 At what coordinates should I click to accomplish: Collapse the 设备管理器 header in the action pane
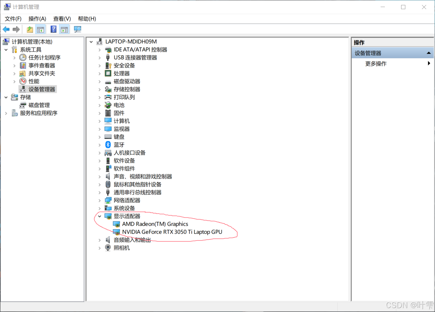coord(429,53)
